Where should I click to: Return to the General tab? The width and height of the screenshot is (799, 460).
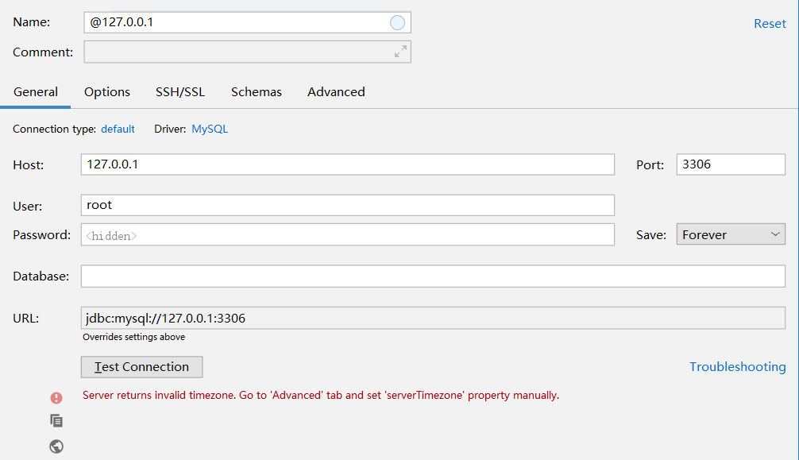tap(35, 91)
